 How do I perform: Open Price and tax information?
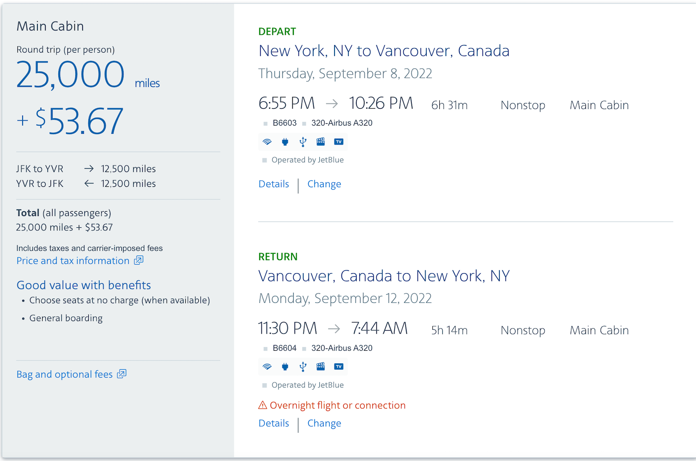72,261
